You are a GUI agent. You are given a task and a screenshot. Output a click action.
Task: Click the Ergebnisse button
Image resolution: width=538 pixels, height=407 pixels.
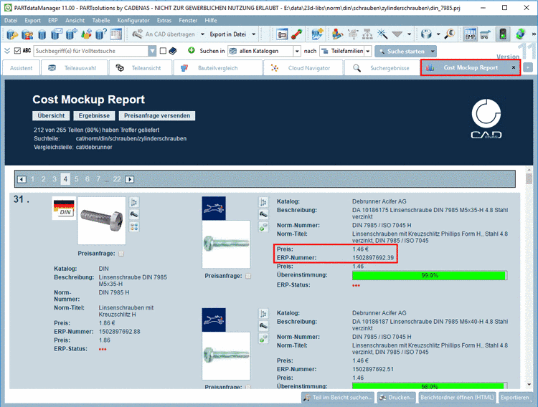pos(95,116)
